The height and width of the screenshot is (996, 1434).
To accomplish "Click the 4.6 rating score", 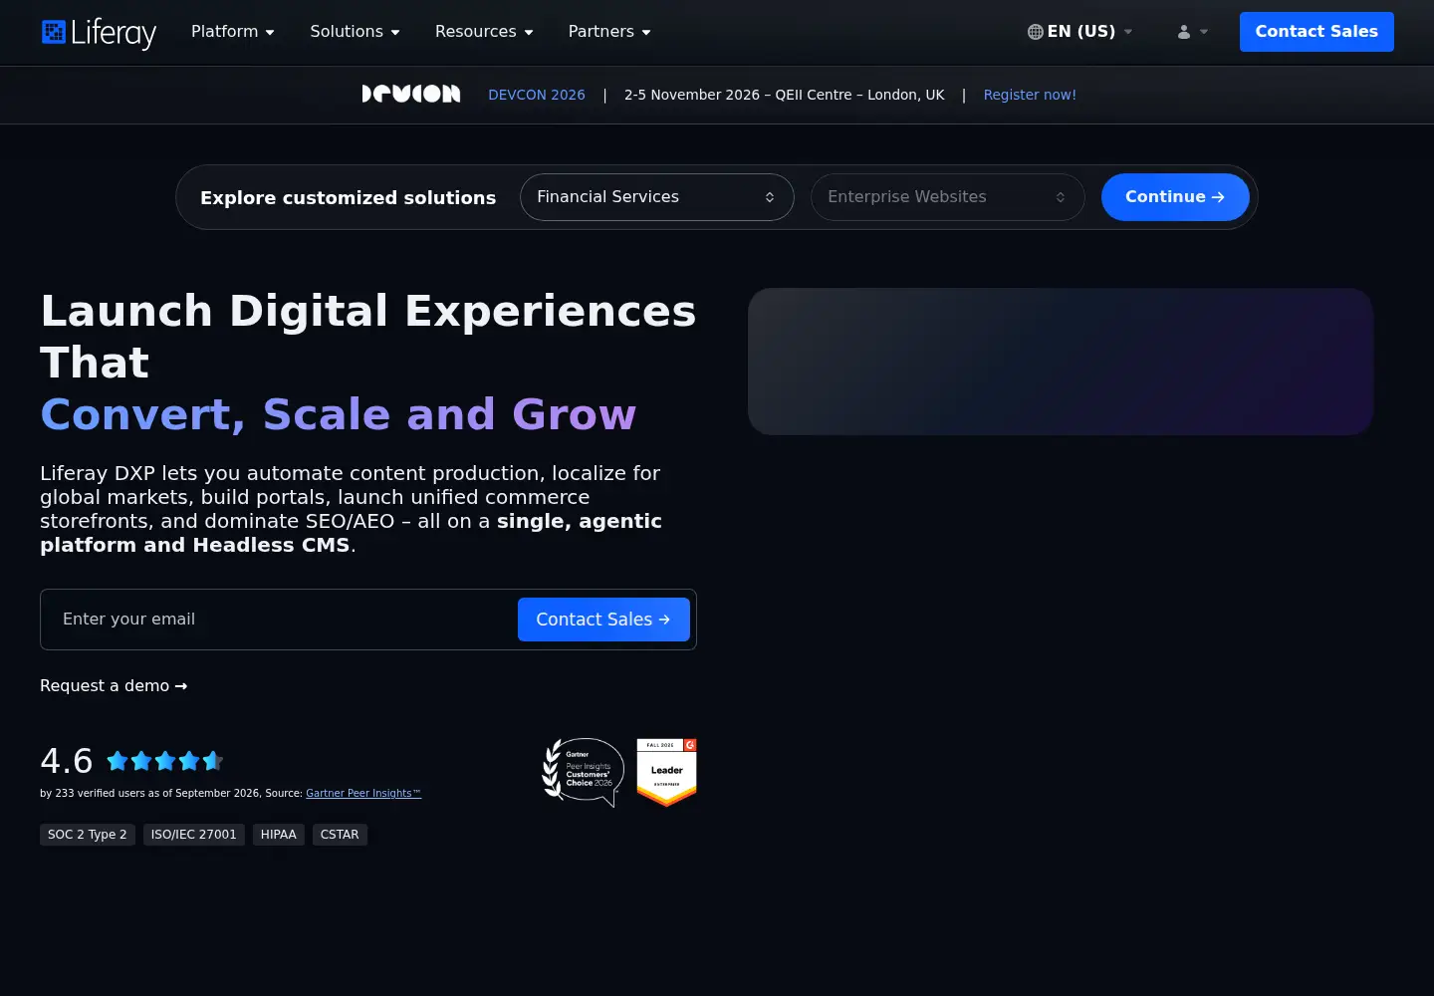I will click(x=67, y=761).
